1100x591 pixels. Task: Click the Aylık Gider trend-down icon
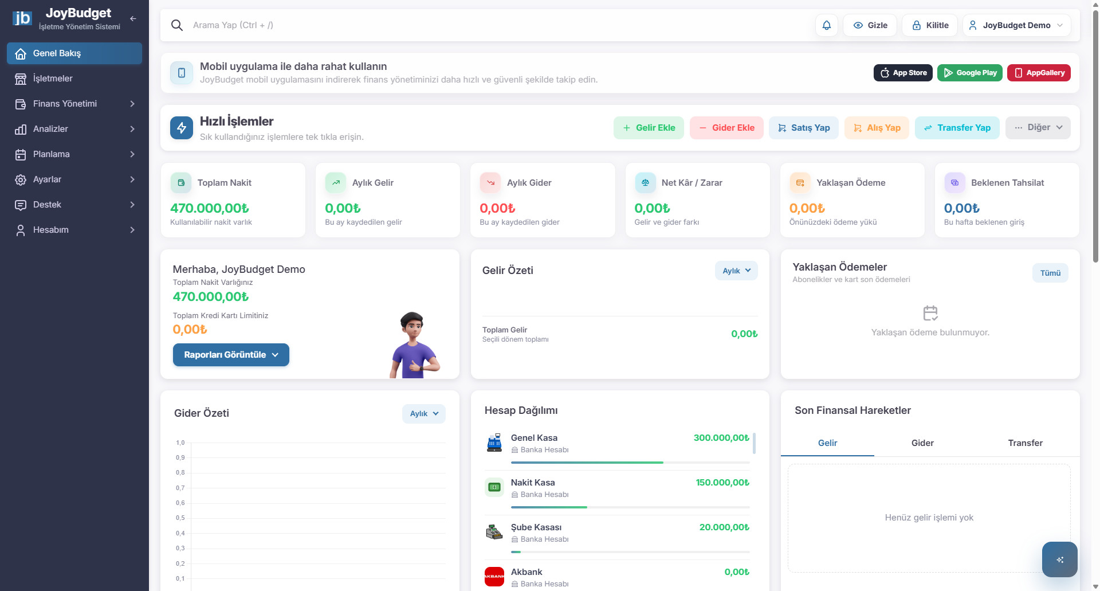pyautogui.click(x=490, y=183)
